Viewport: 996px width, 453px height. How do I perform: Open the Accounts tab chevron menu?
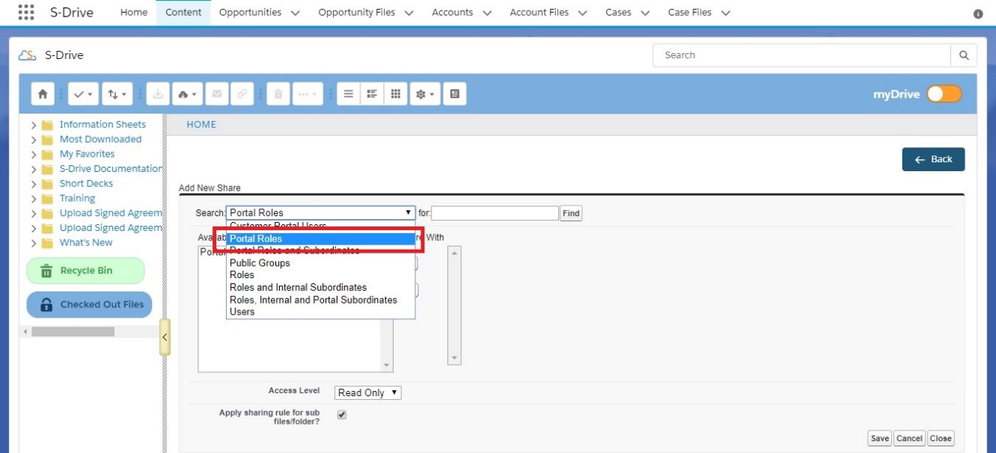point(487,13)
